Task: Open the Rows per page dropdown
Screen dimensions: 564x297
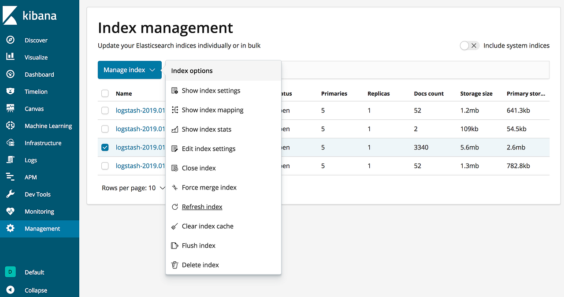Action: [x=134, y=188]
